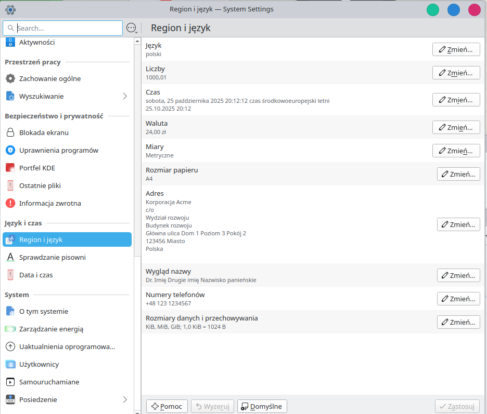487x414 pixels.
Task: Open the Blokada ekranu lock icon
Action: click(10, 132)
